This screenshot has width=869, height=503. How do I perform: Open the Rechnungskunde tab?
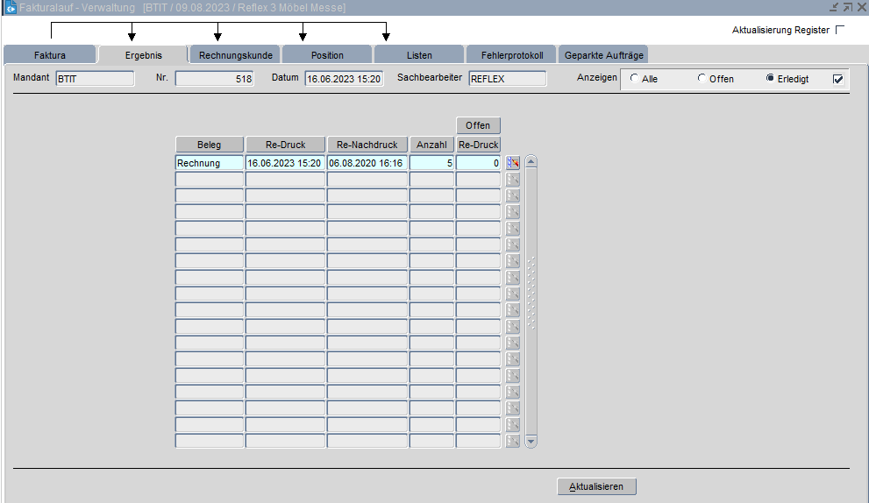coord(235,55)
